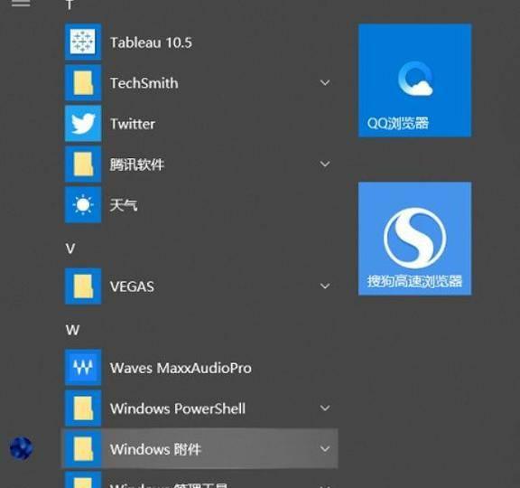Expand the hamburger menu at top left
The image size is (520, 488).
pos(21,3)
